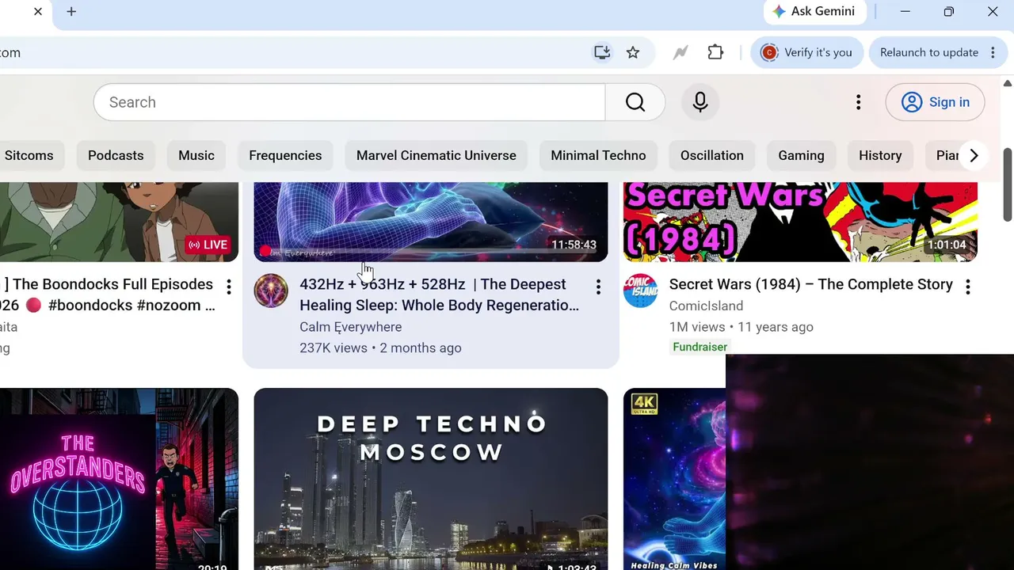The height and width of the screenshot is (570, 1014).
Task: Select the Podcasts filter chip
Action: coord(116,155)
